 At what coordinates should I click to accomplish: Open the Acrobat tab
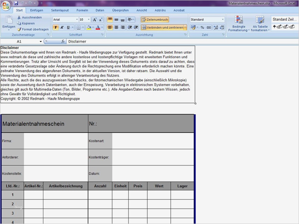(x=179, y=10)
